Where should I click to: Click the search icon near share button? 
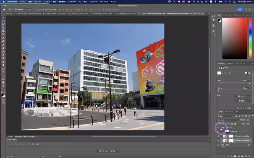point(246,10)
